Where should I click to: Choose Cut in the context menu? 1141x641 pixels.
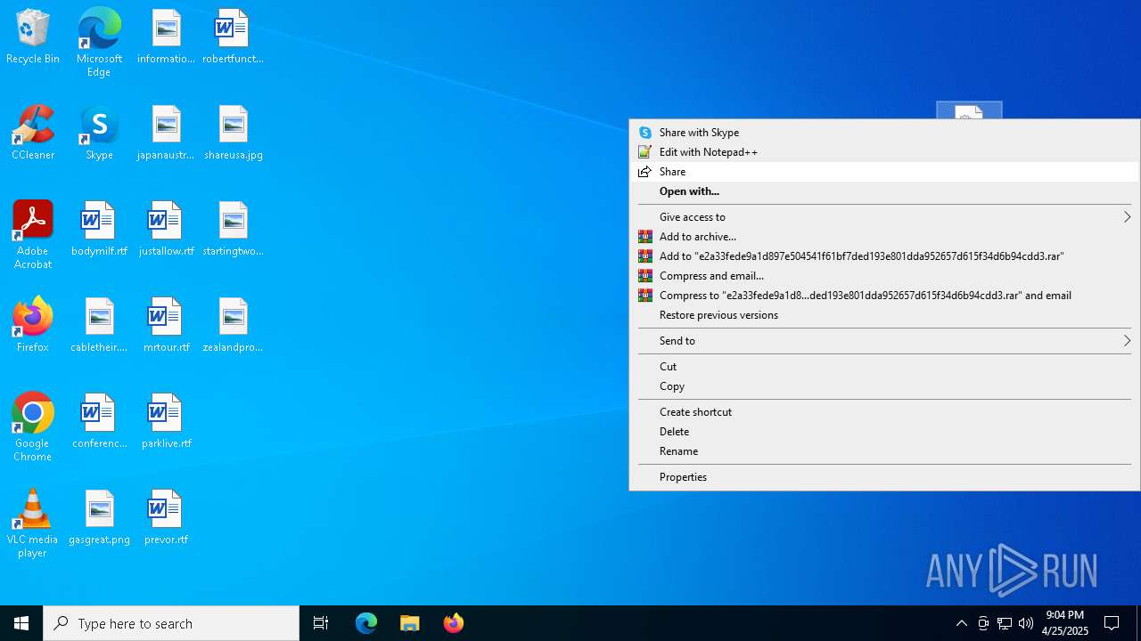(884, 367)
